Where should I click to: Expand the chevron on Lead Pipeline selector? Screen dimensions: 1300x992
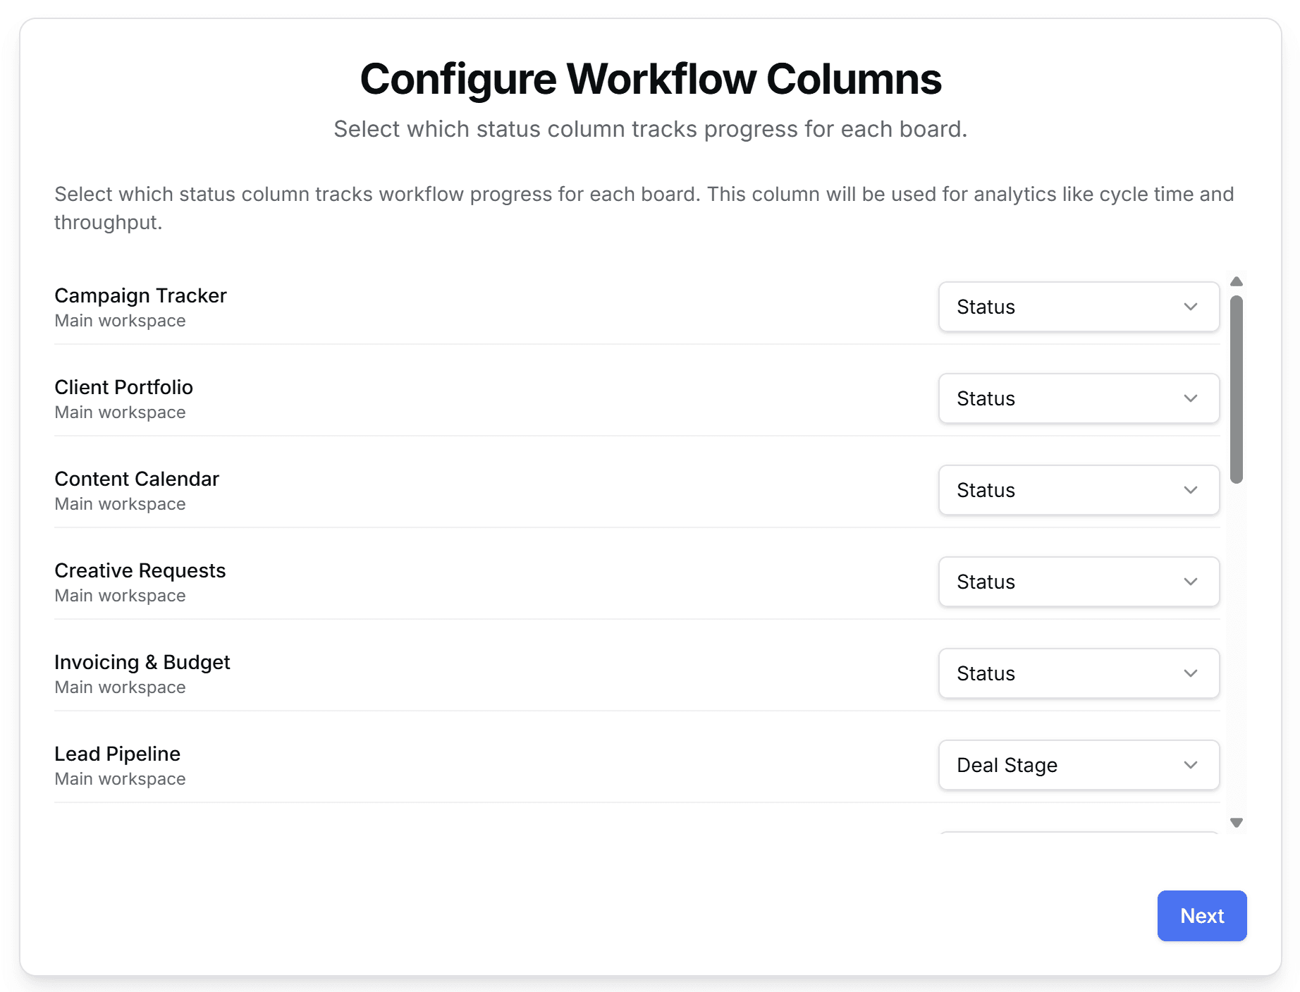click(x=1190, y=765)
